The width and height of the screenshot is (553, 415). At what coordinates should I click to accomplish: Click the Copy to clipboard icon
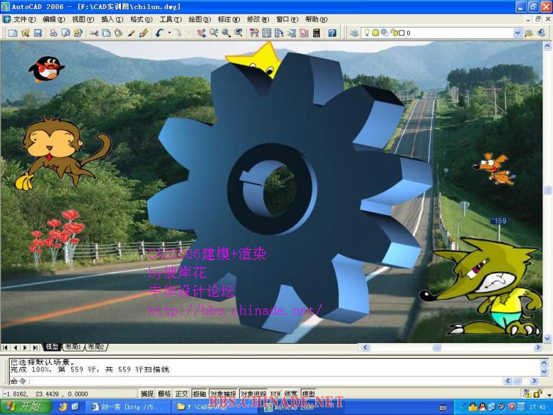(x=106, y=33)
